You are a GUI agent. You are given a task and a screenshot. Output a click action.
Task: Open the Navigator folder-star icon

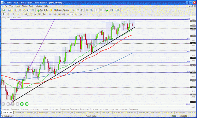click(x=24, y=10)
